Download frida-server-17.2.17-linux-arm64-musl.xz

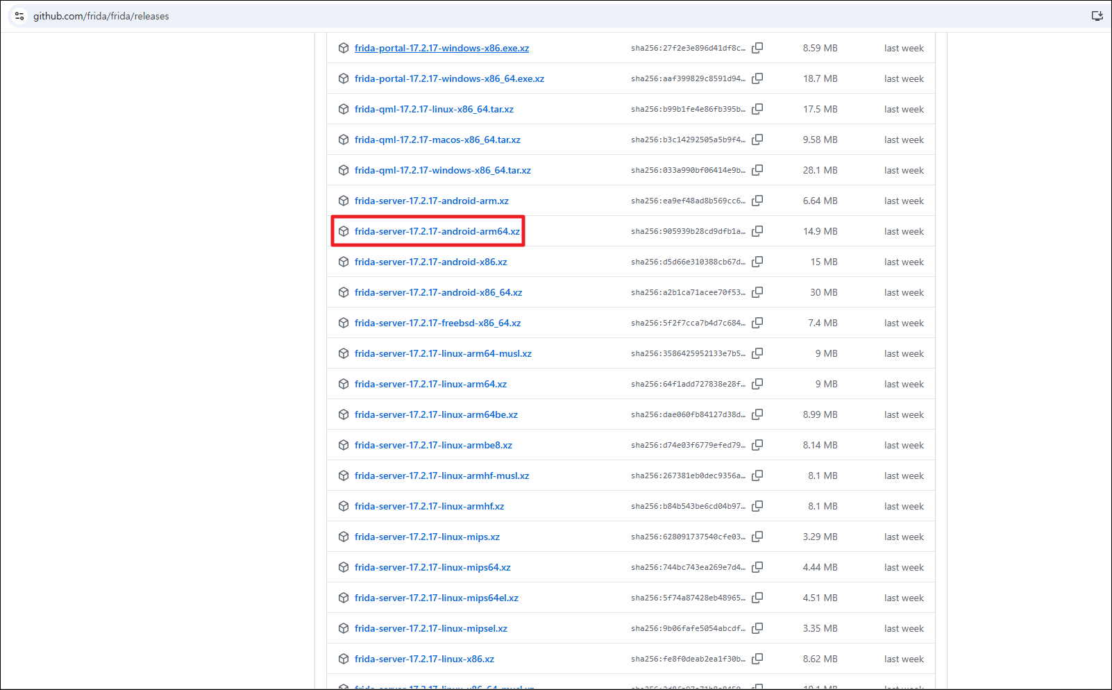443,353
